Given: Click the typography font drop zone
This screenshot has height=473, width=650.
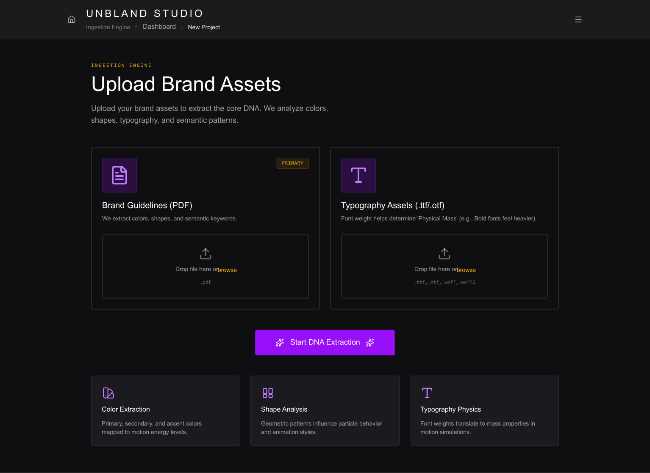Looking at the screenshot, I should pos(444,267).
